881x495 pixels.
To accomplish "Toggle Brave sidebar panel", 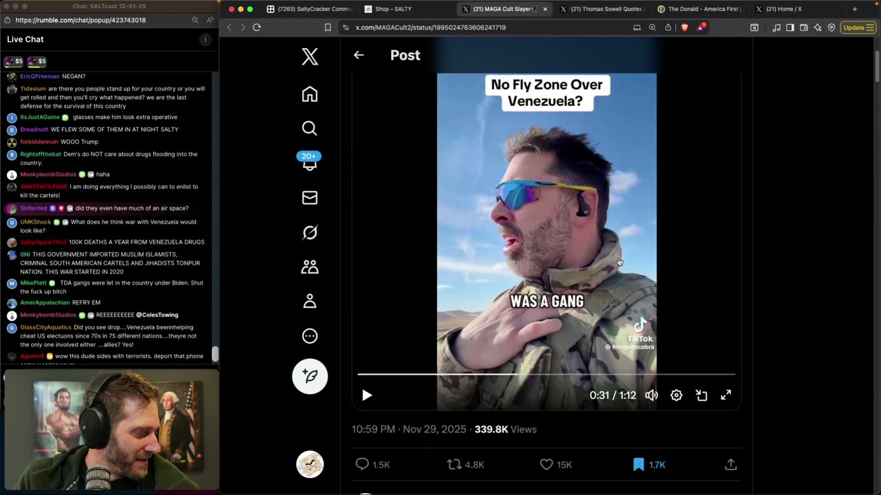I will point(790,27).
